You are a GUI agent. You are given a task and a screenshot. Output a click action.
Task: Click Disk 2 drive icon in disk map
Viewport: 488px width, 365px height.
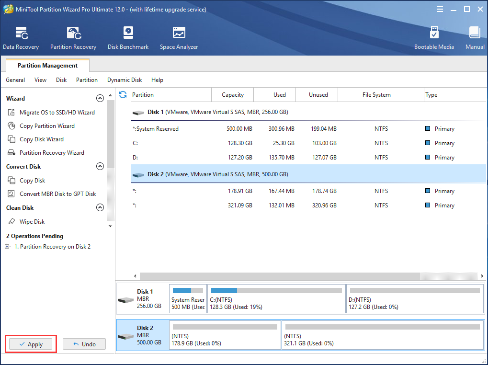click(126, 336)
